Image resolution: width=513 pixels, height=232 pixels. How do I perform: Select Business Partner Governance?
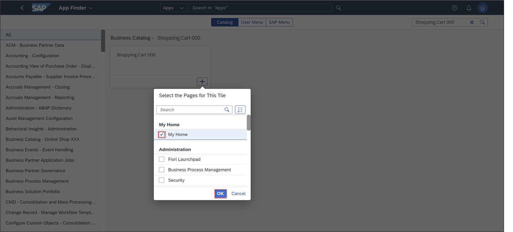51,171
